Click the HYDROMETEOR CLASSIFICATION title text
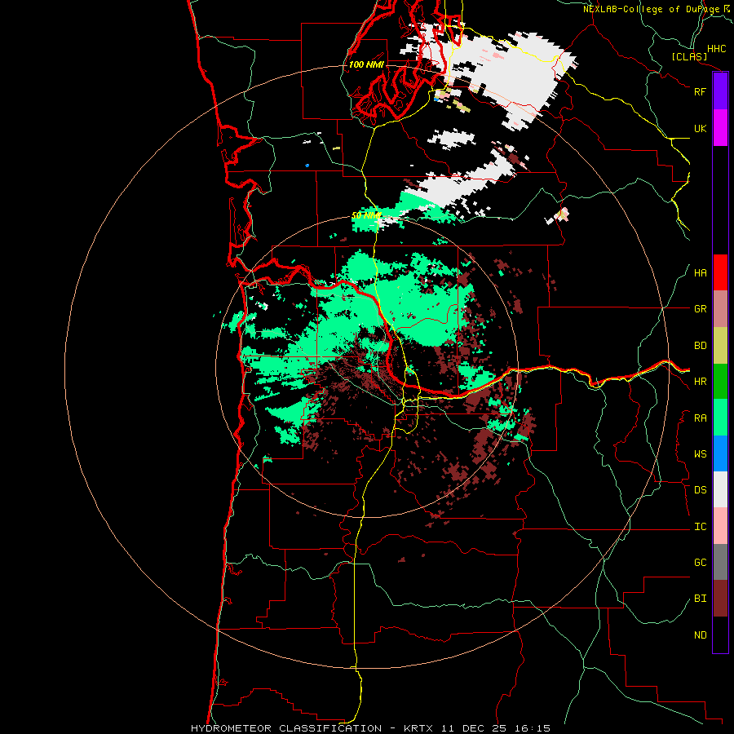 pyautogui.click(x=286, y=728)
